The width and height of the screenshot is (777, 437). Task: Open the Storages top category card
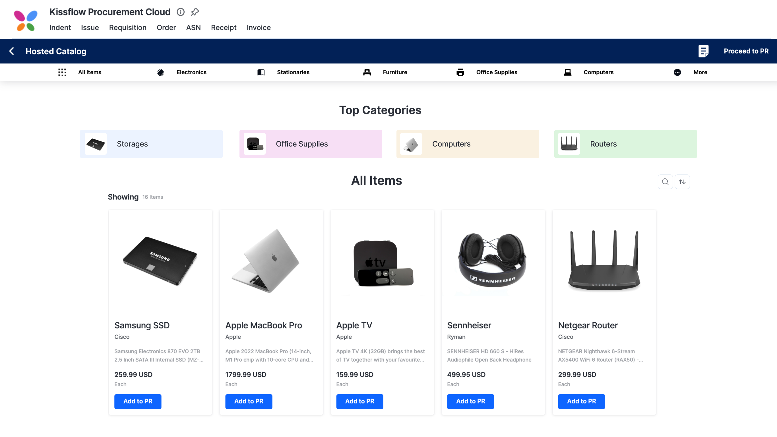point(151,144)
